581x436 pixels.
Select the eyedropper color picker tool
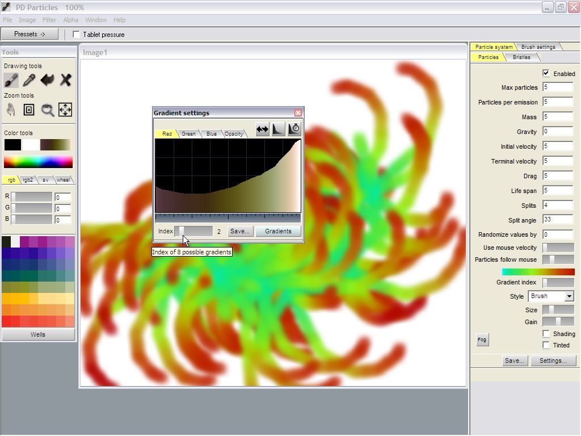click(29, 80)
